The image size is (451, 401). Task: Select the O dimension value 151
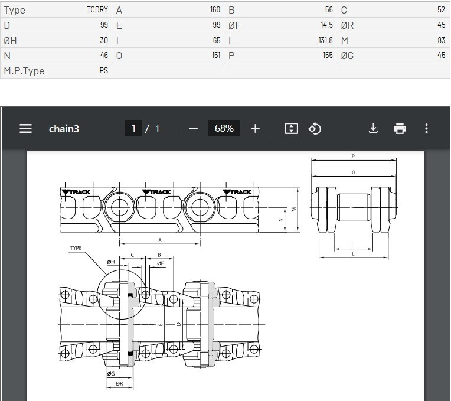pyautogui.click(x=215, y=56)
